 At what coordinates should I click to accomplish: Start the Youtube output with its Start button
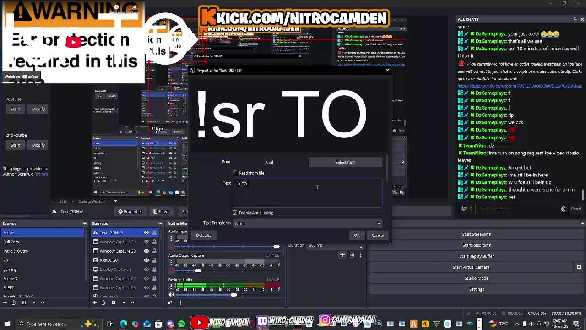[x=15, y=110]
